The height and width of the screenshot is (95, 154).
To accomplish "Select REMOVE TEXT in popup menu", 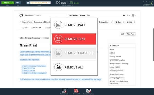I will point(74,39).
